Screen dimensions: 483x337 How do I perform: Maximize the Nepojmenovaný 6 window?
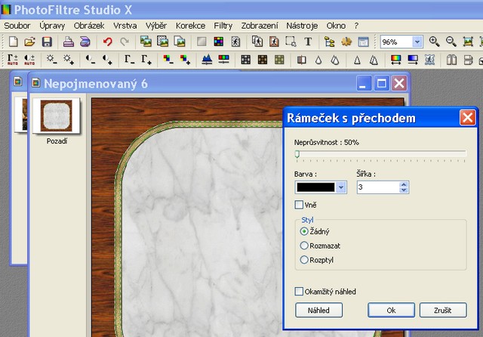pos(381,83)
